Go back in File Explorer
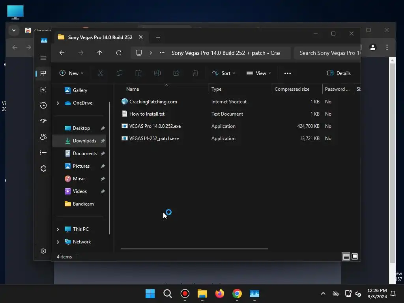Image resolution: width=404 pixels, height=303 pixels. tap(62, 53)
